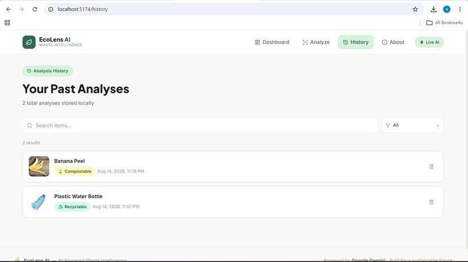468x262 pixels.
Task: Reload the page
Action: click(x=35, y=9)
